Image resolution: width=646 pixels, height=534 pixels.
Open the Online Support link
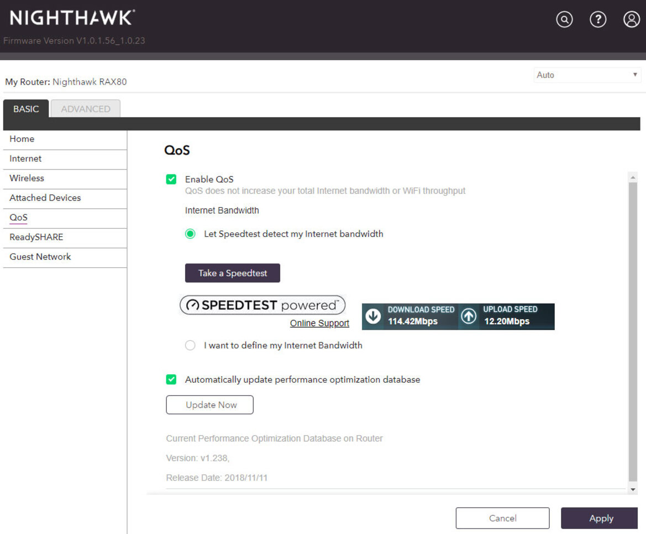(x=319, y=323)
